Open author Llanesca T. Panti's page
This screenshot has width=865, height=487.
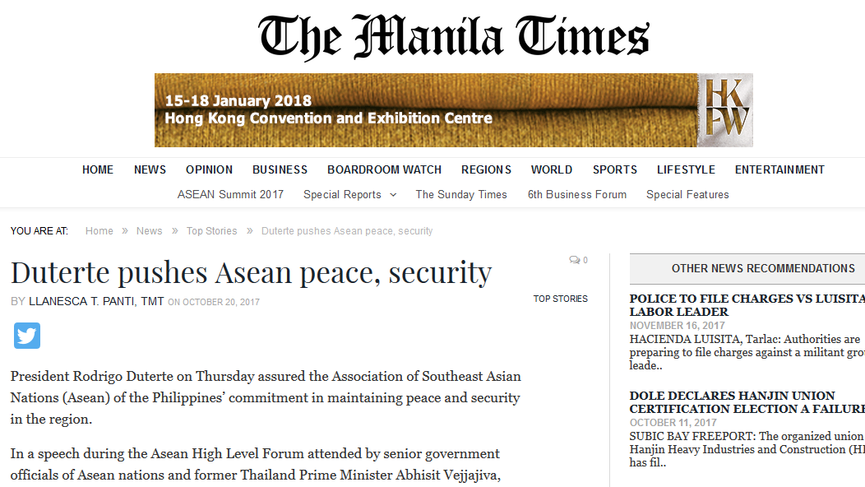pos(96,301)
